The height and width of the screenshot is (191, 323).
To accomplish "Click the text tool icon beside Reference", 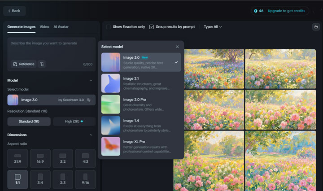I will pyautogui.click(x=42, y=64).
